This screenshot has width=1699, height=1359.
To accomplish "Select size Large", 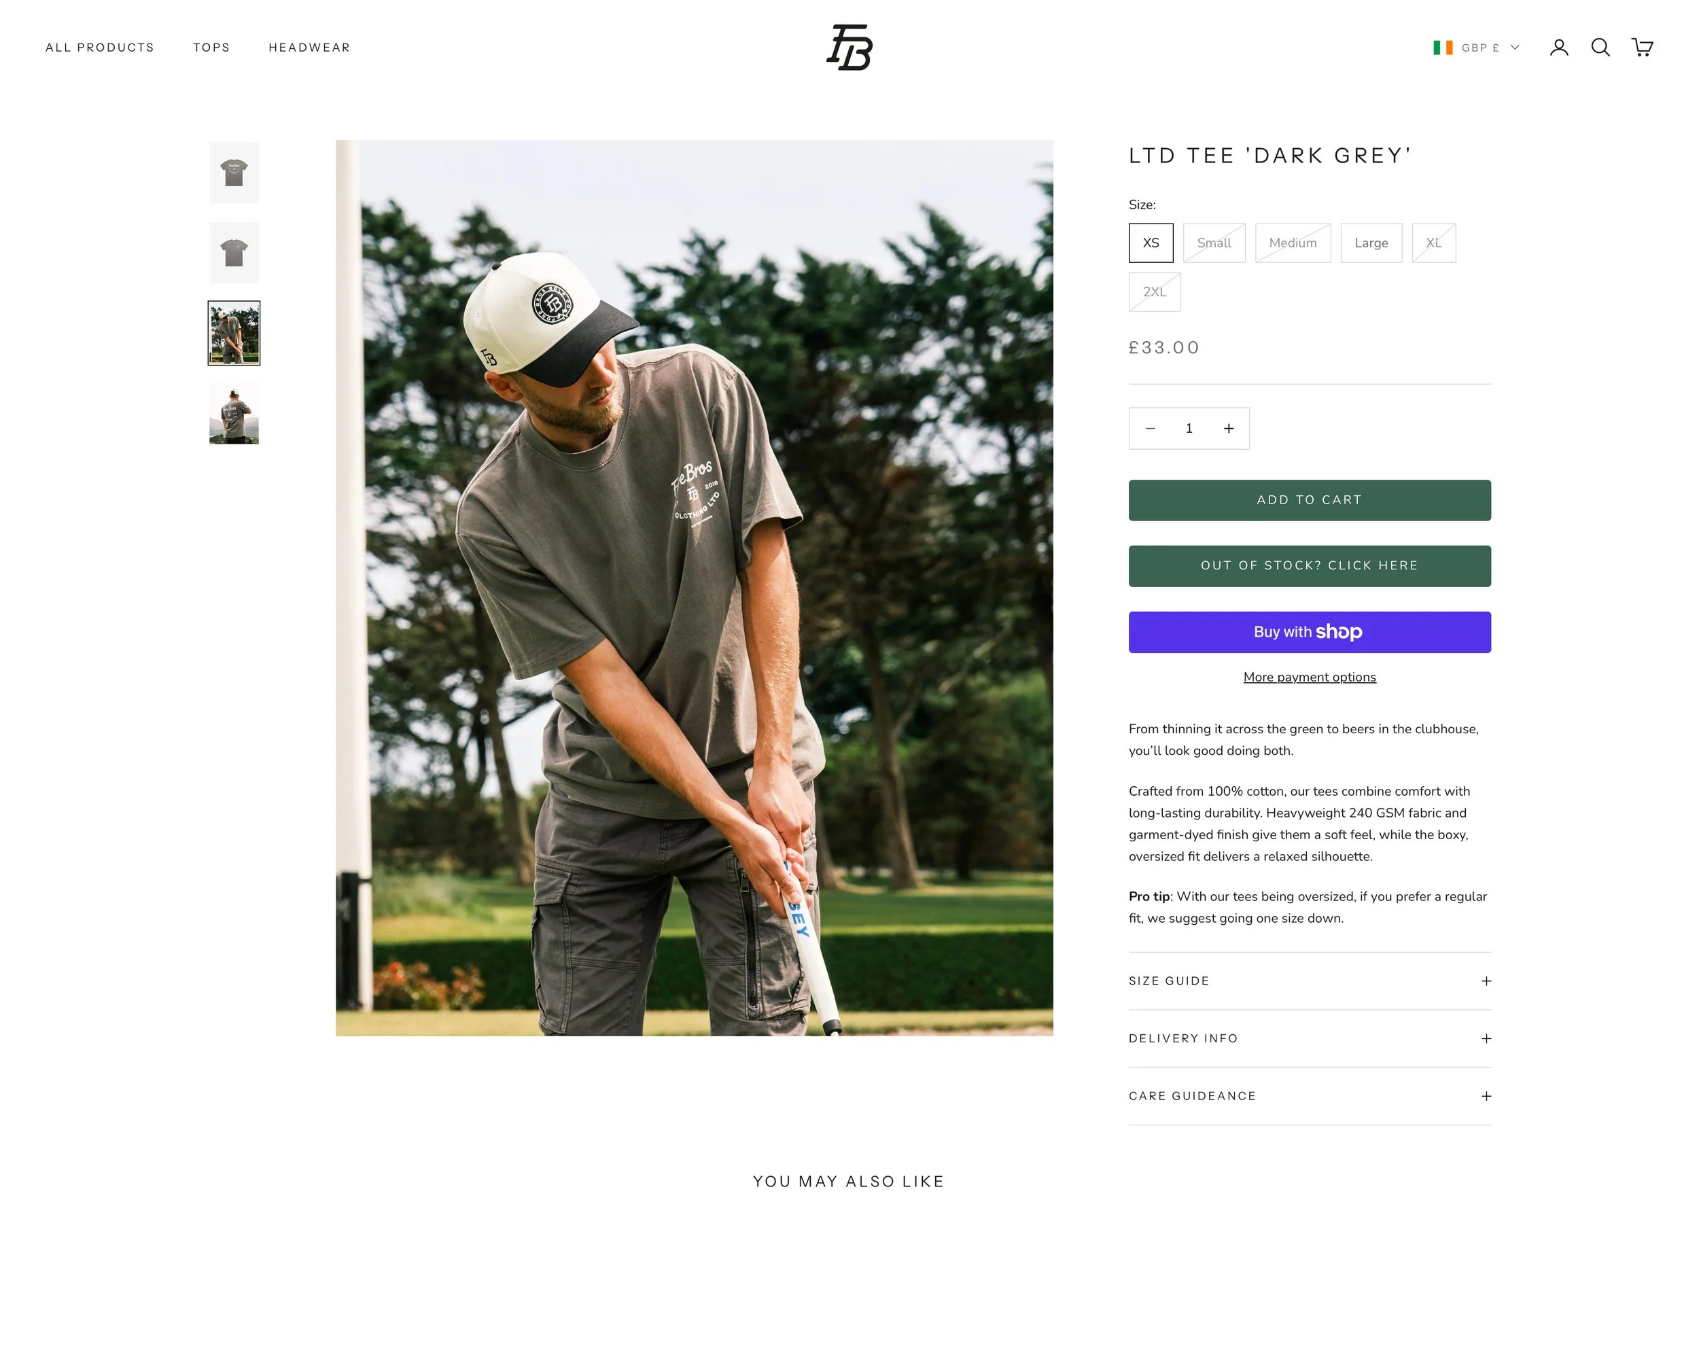I will tap(1371, 243).
